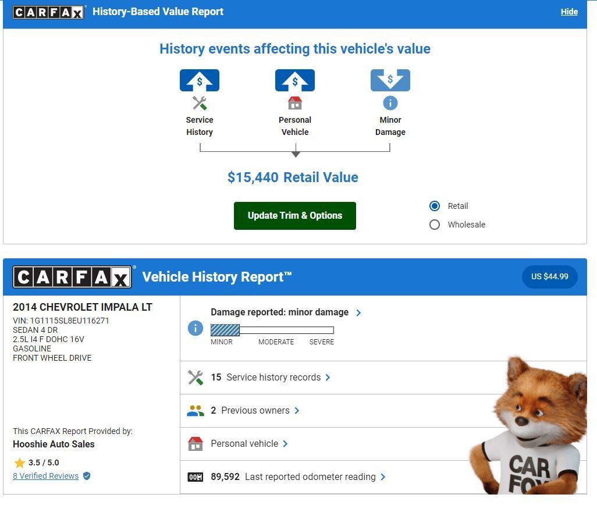
Task: Click the minor-to-severe damage severity bar
Action: 272,330
